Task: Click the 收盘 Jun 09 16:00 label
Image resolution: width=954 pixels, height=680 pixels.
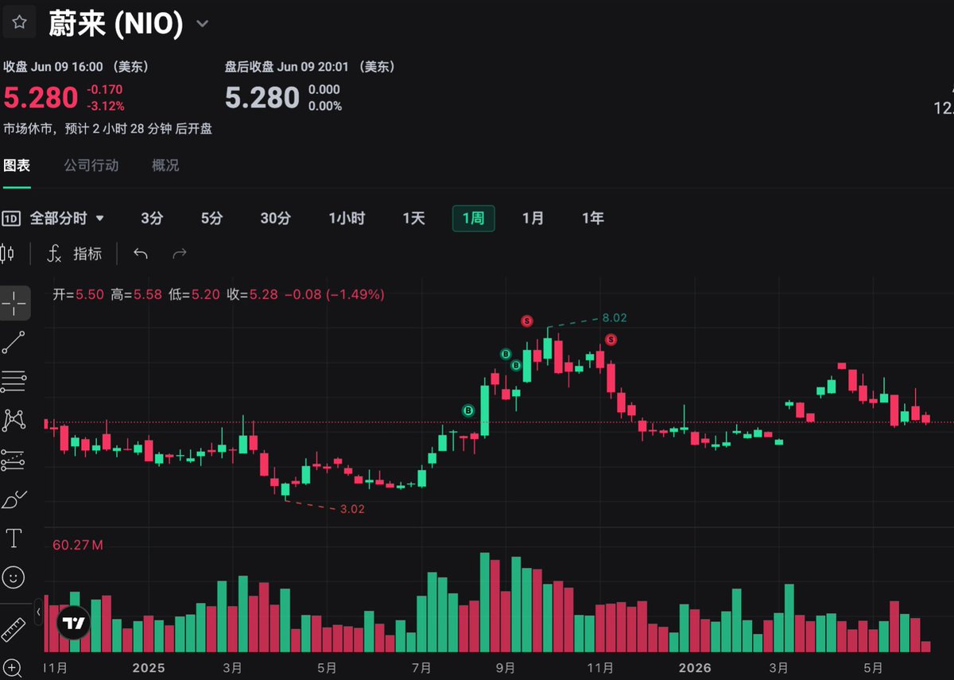Action: [x=76, y=67]
